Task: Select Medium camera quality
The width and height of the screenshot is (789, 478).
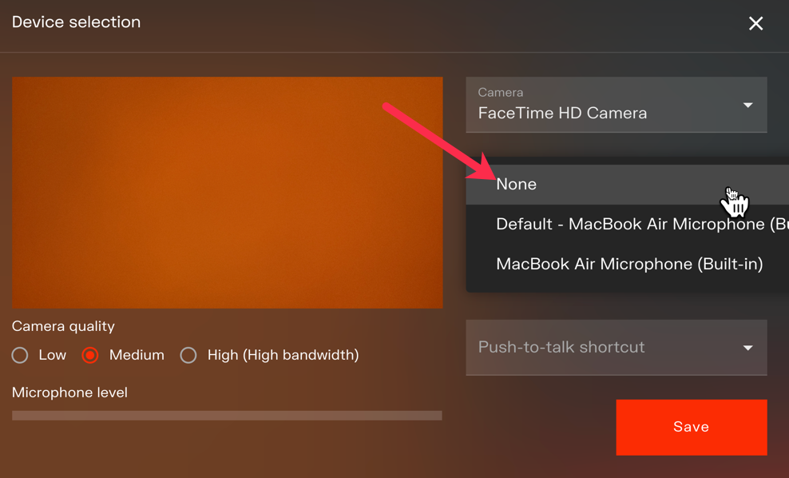Action: point(90,355)
